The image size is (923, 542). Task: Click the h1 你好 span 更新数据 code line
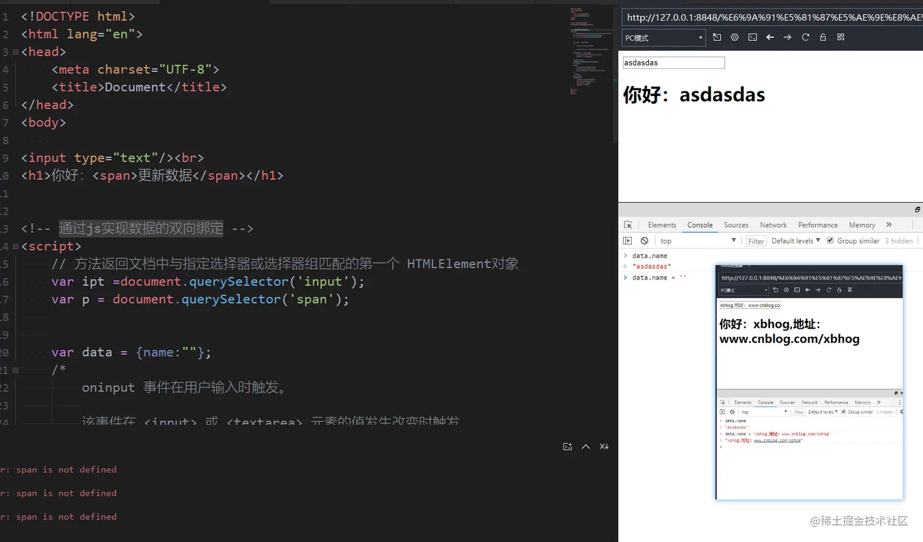pyautogui.click(x=152, y=176)
